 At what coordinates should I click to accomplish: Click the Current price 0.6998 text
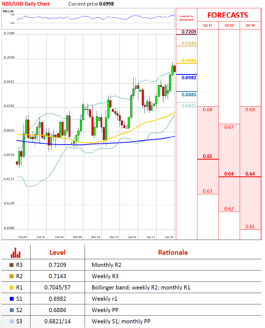point(91,4)
